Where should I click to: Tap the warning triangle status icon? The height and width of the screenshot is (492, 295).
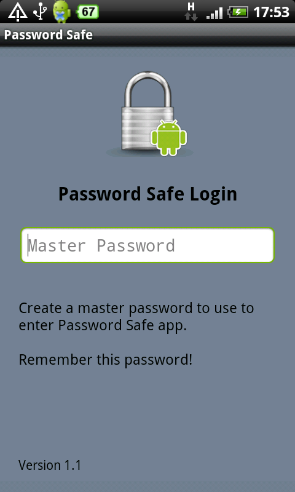[x=18, y=12]
